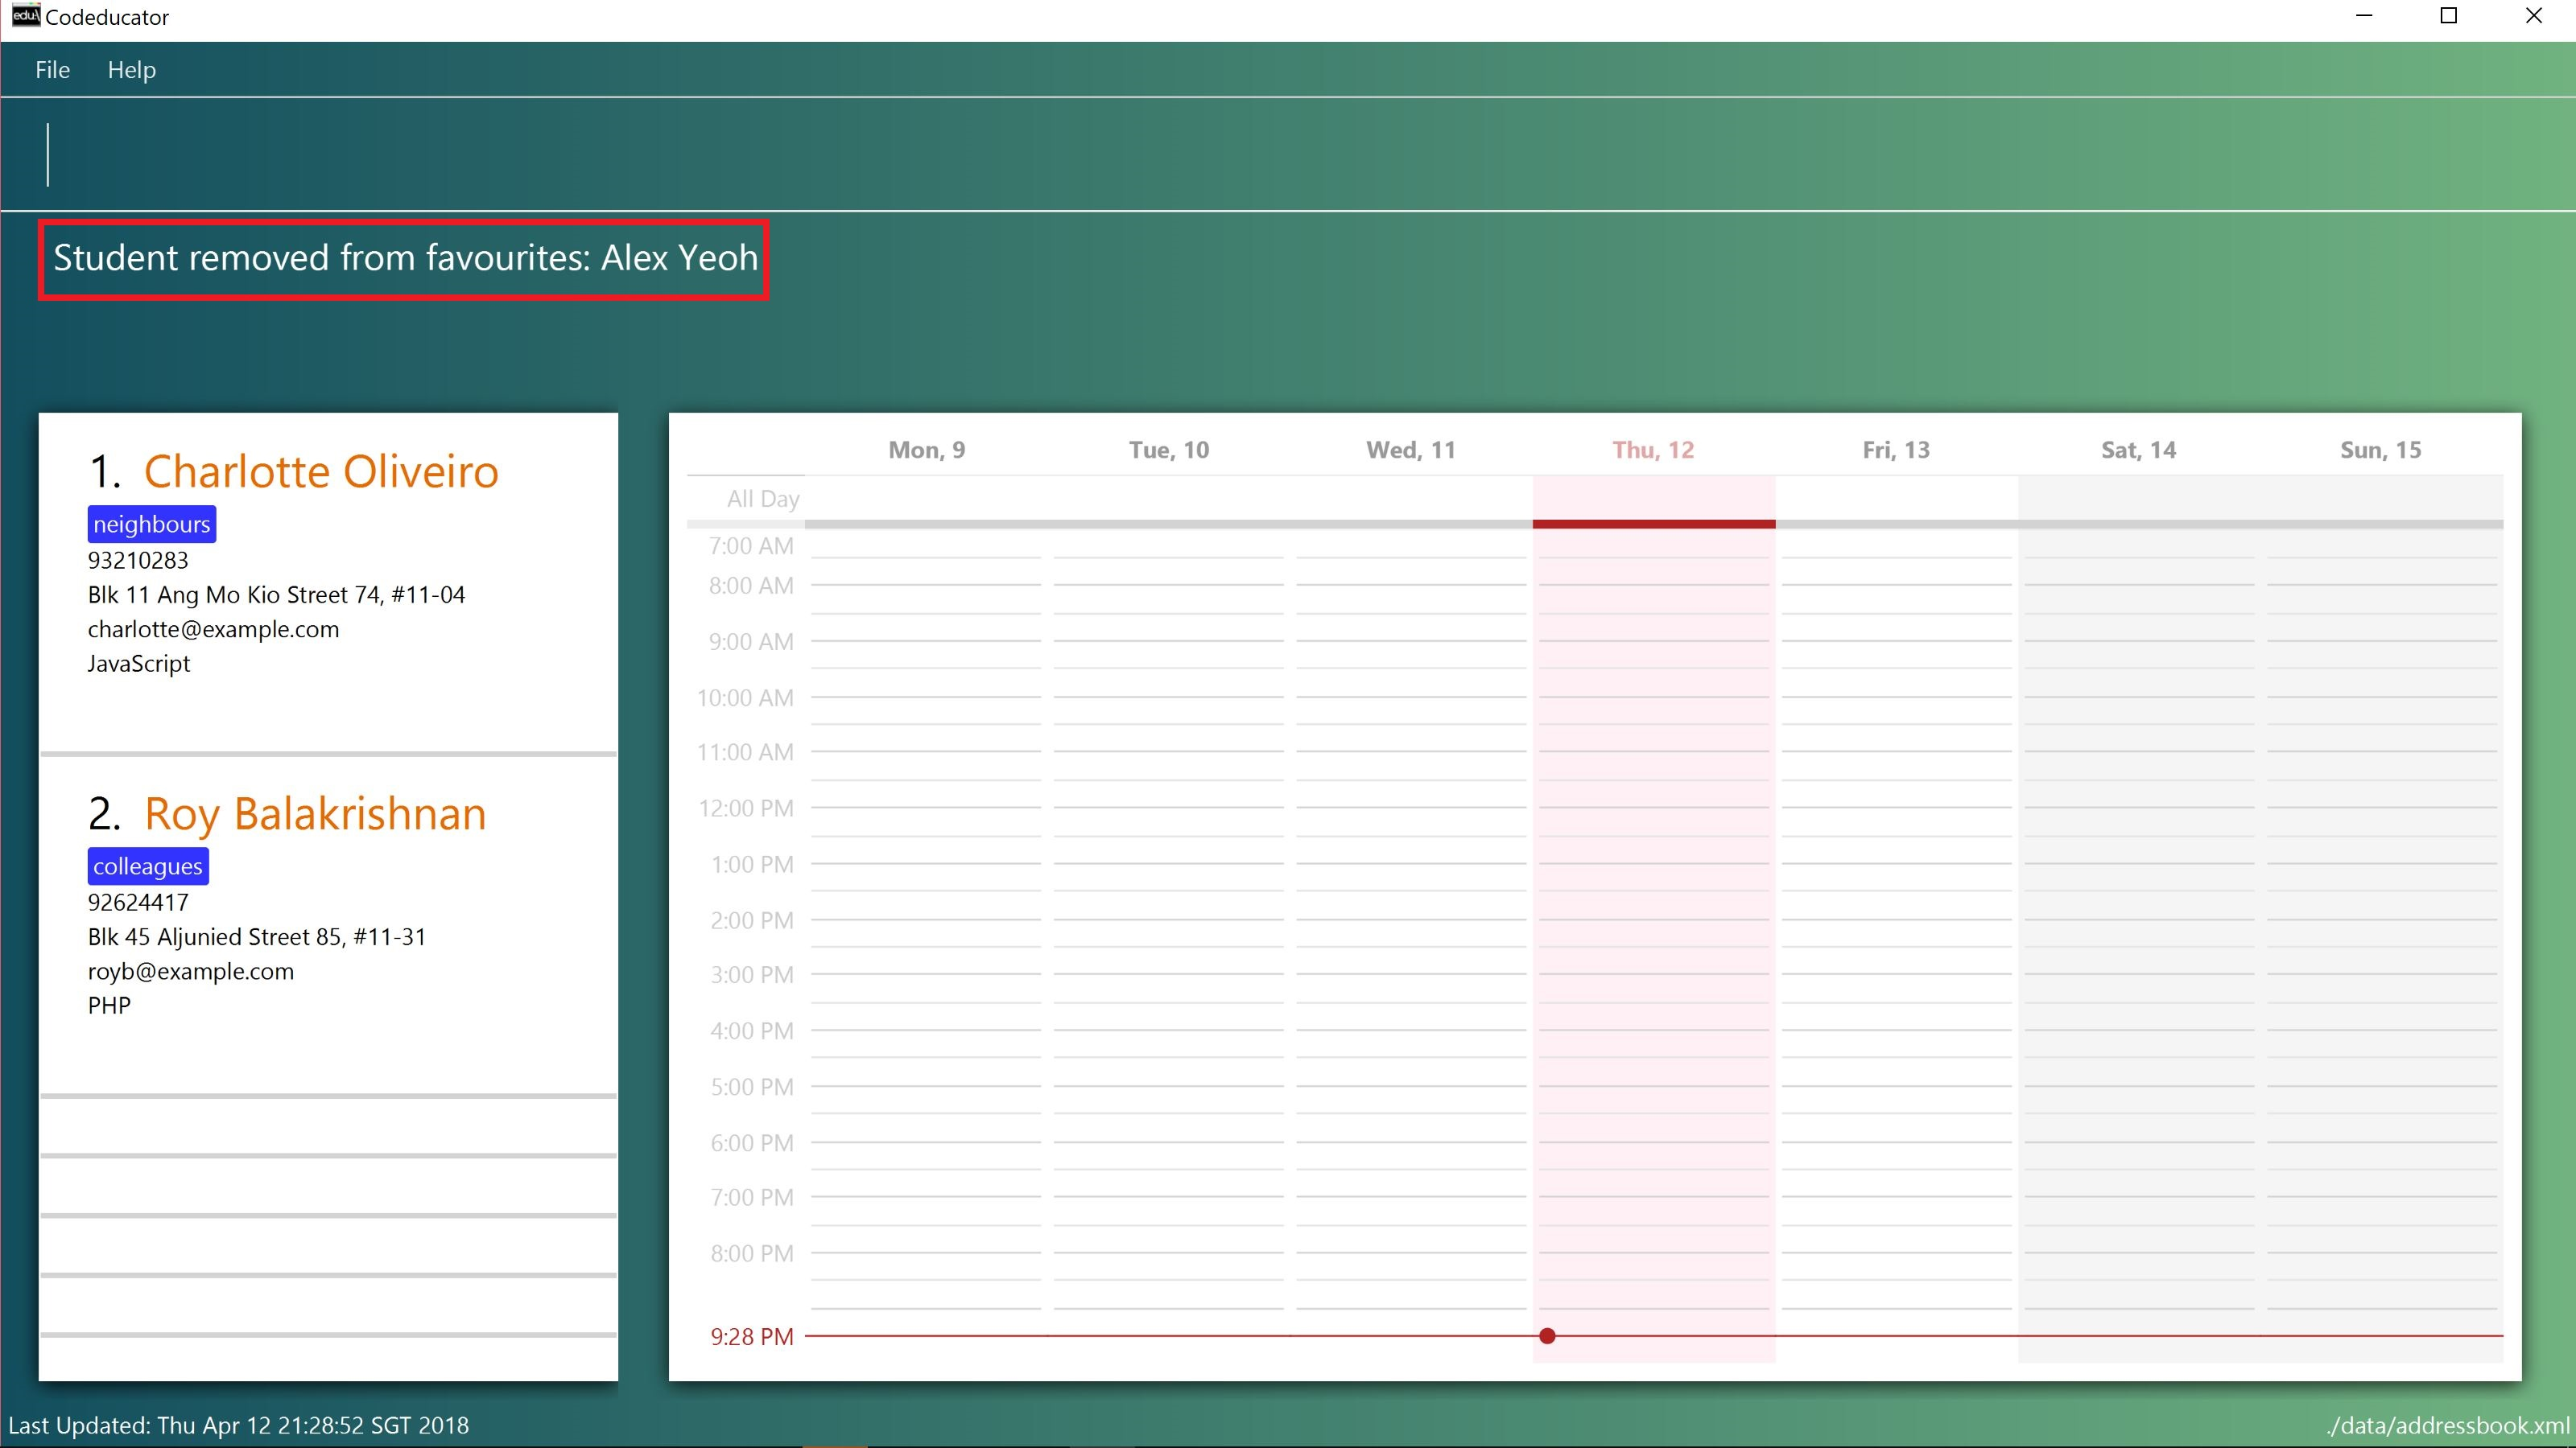Click the Codeducator app icon in title bar
This screenshot has height=1448, width=2576.
[26, 16]
